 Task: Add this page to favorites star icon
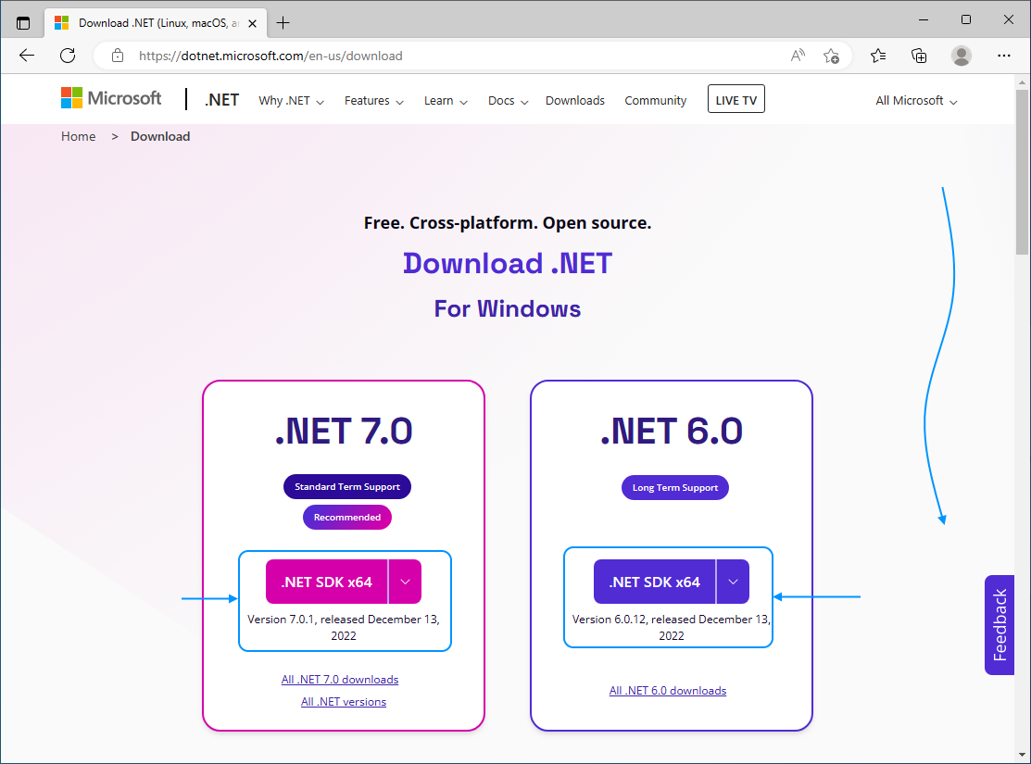(831, 56)
